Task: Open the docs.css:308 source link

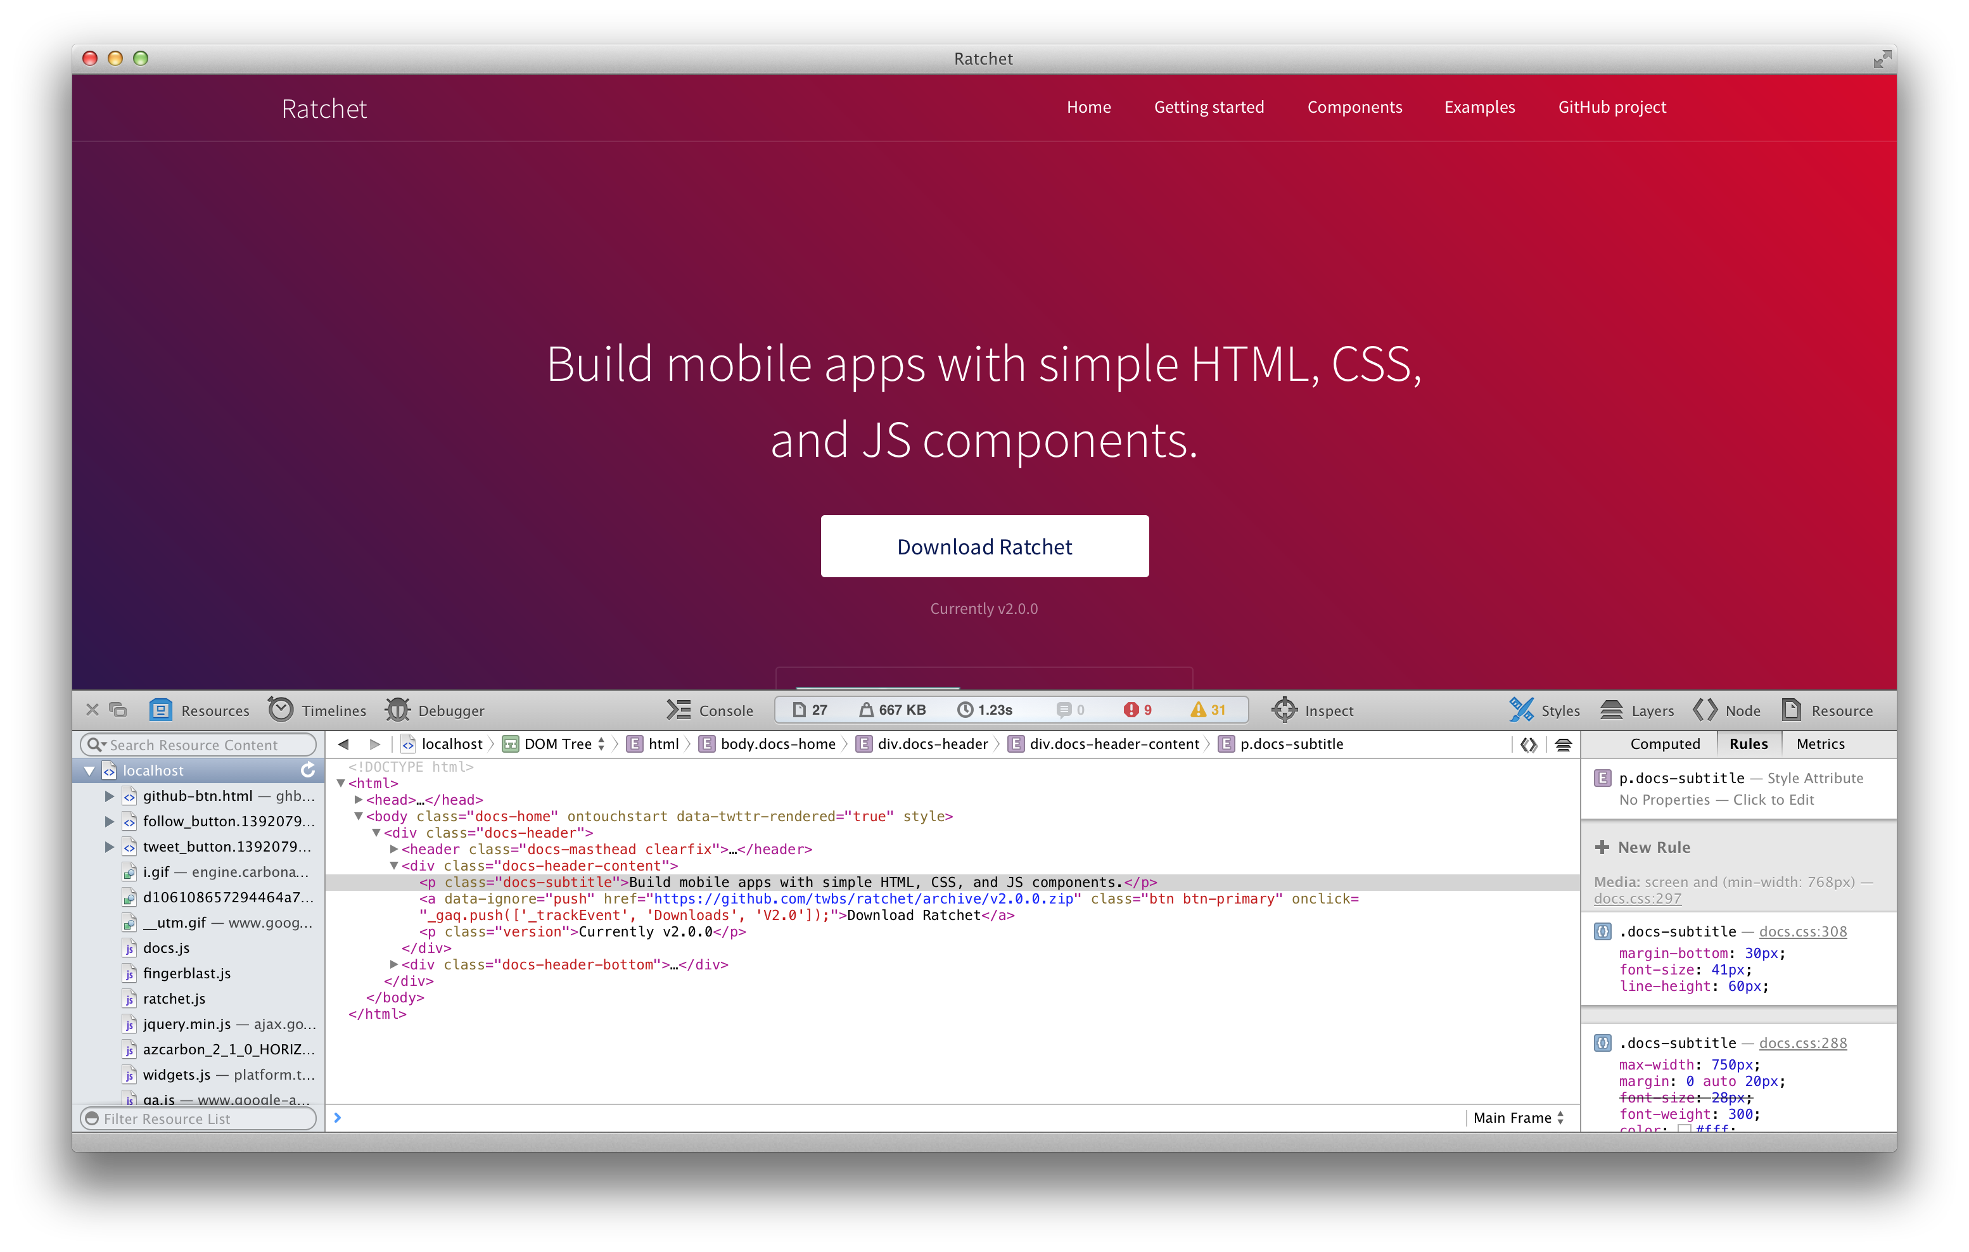Action: (x=1802, y=931)
